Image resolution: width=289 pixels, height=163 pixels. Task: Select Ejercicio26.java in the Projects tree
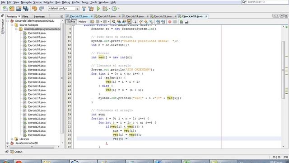point(37,135)
